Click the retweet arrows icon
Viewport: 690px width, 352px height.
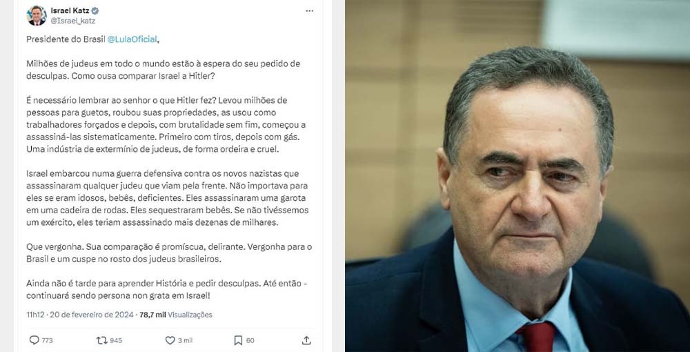[x=101, y=340]
